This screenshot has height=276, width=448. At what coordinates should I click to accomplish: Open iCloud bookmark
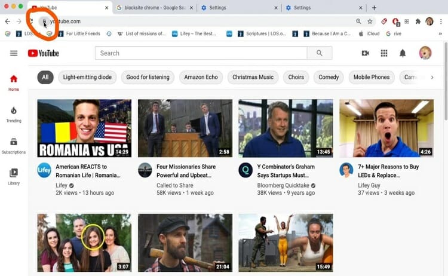coord(369,33)
